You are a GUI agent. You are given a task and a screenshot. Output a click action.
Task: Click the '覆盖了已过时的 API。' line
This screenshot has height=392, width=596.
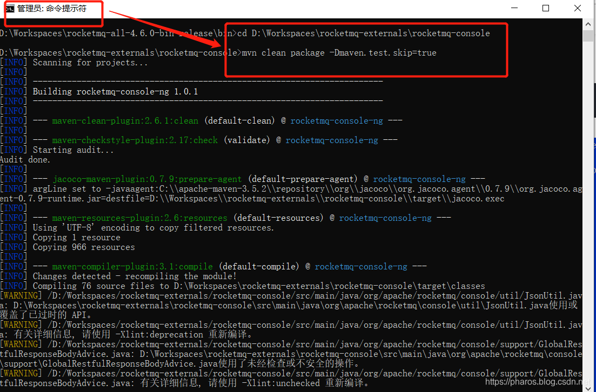pos(45,315)
